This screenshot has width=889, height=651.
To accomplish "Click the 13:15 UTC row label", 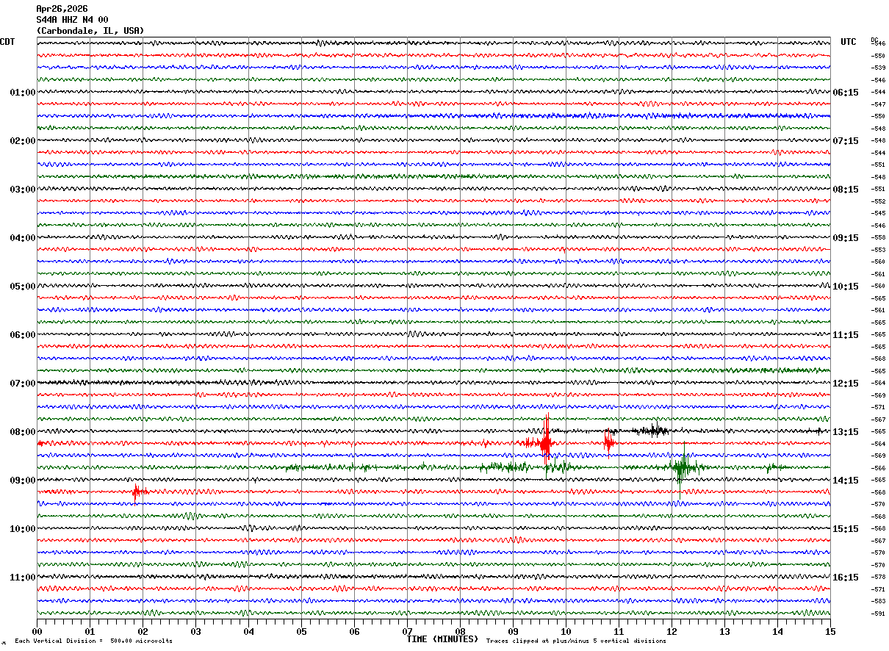I will (846, 431).
